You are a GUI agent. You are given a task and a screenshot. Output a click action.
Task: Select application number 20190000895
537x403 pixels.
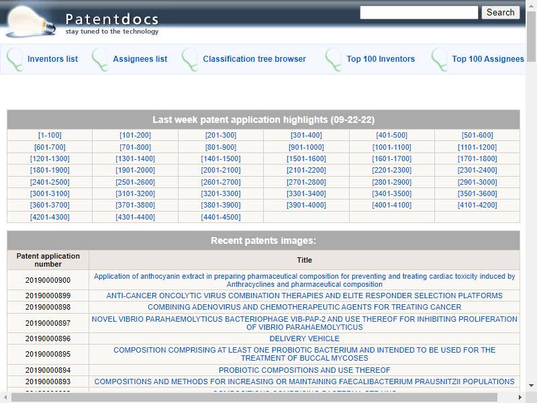click(x=48, y=354)
